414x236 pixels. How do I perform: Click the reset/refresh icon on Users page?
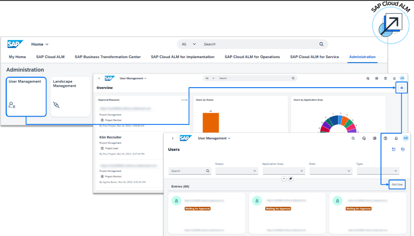[403, 149]
